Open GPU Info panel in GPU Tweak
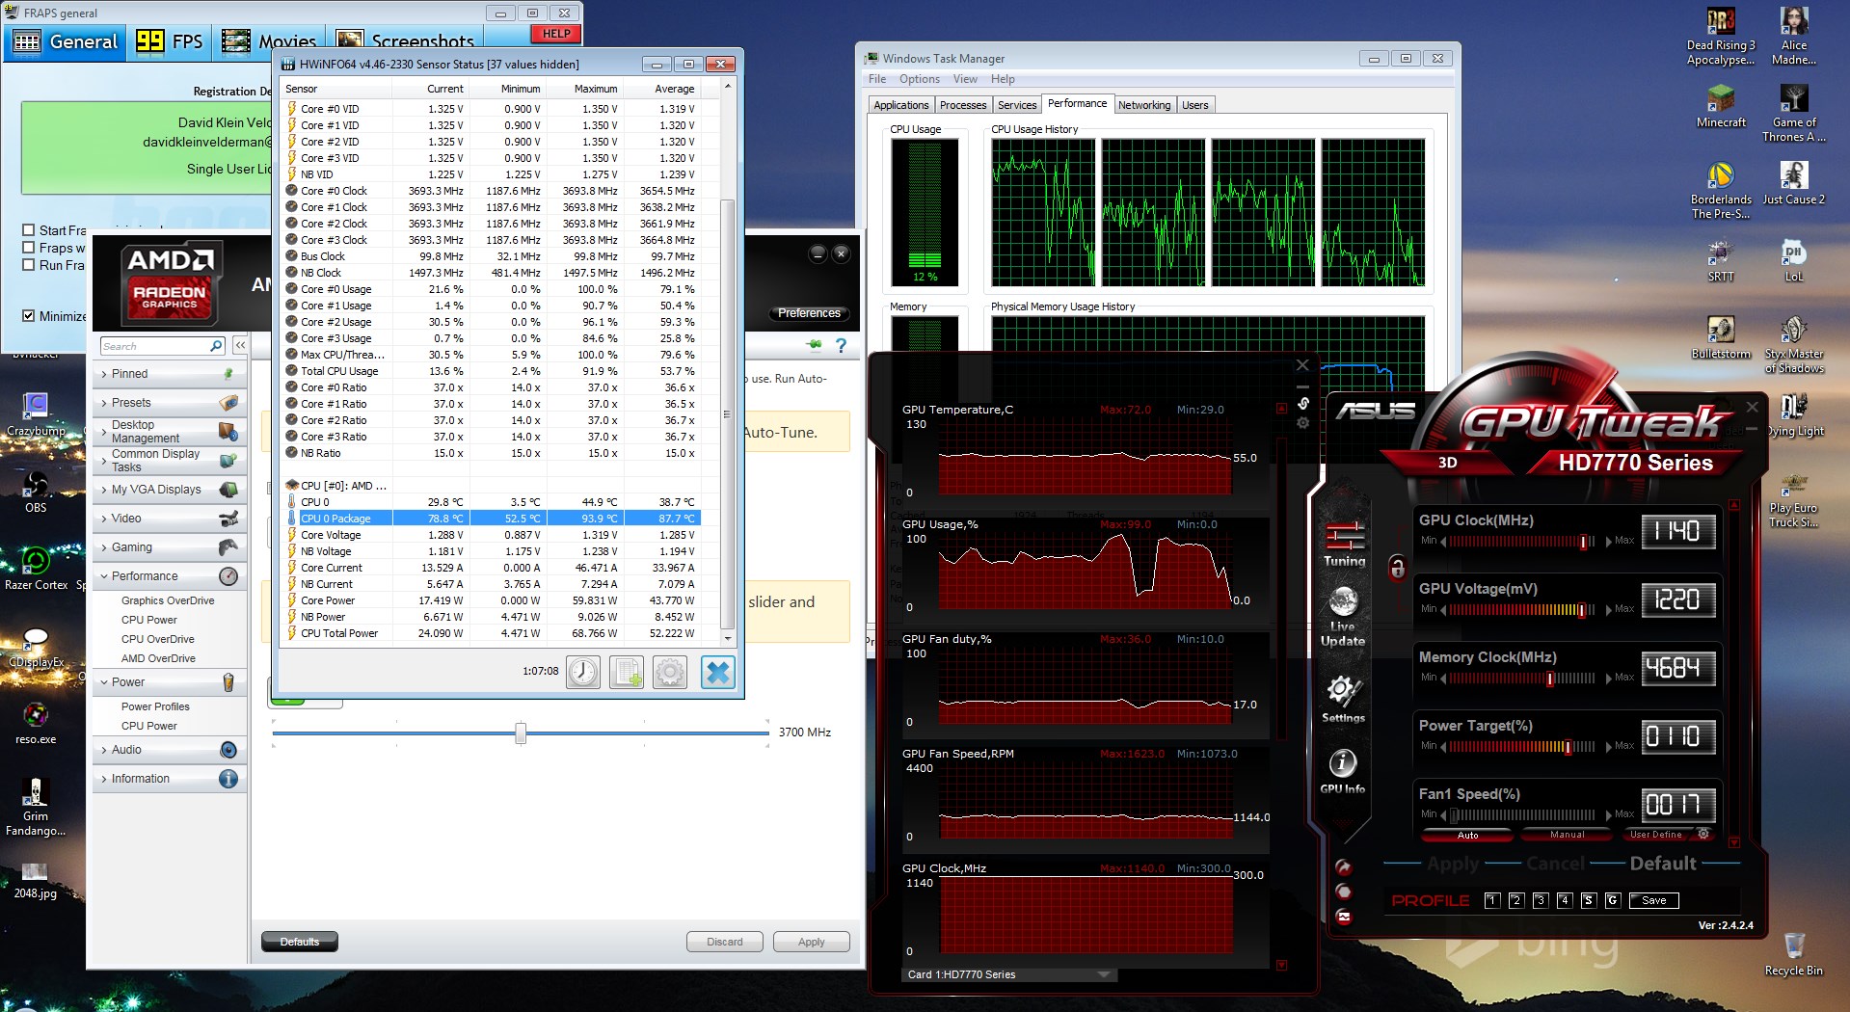This screenshot has height=1012, width=1850. tap(1343, 771)
